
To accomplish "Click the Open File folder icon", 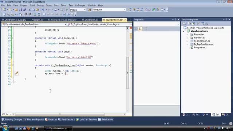I will click(16, 10).
